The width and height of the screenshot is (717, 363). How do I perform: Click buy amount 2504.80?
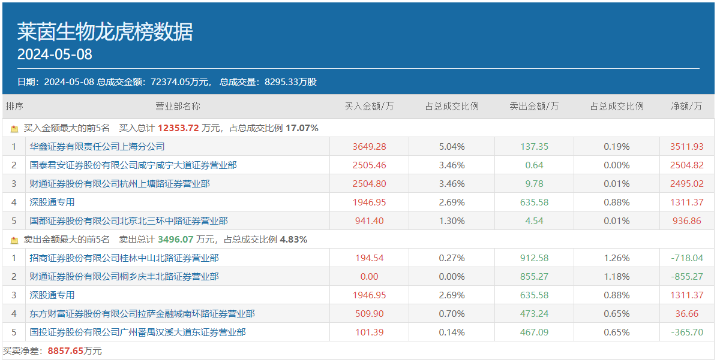(370, 183)
